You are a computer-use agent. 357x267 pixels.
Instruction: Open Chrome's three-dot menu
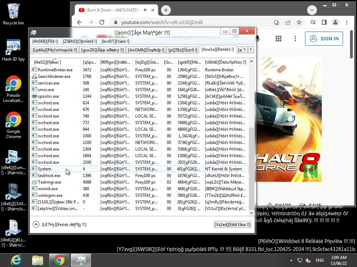pos(347,22)
